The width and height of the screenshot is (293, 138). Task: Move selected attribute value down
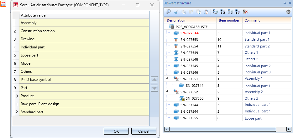[154, 88]
